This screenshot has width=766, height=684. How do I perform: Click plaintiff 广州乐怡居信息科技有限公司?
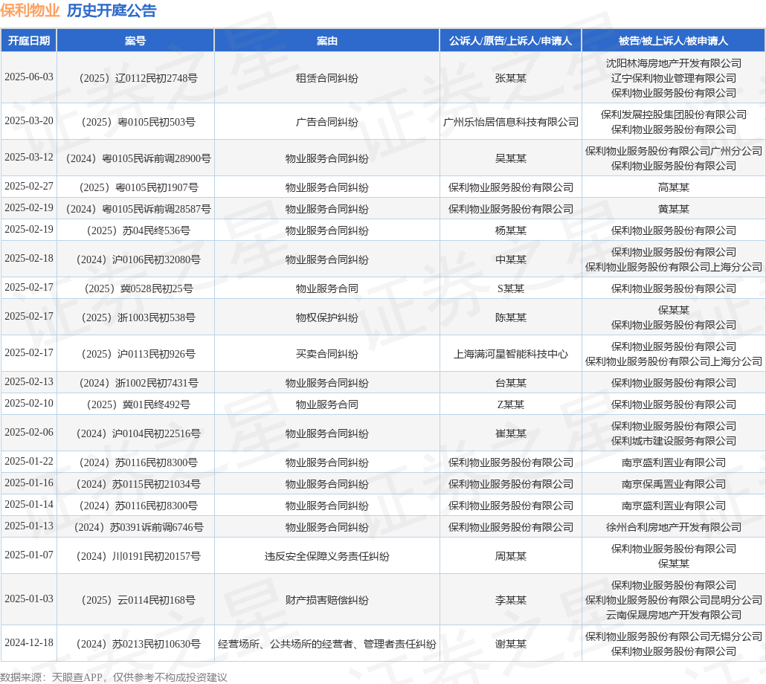pos(510,122)
